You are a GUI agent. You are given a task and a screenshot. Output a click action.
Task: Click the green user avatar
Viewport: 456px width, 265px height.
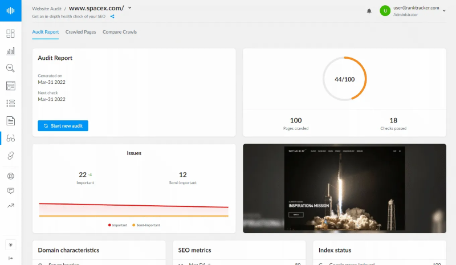[x=385, y=11]
